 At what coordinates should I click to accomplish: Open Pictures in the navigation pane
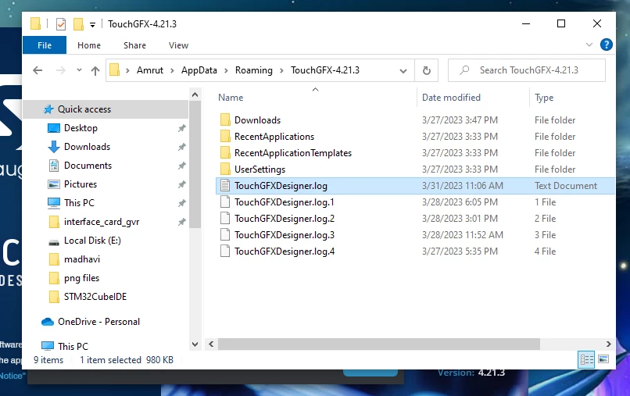pyautogui.click(x=81, y=184)
